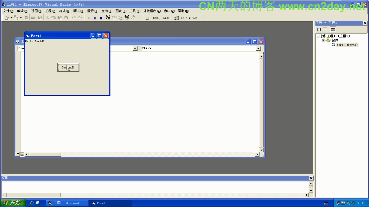The image size is (369, 207).
Task: Click the Toolbox hammer-wrench icon
Action: (x=133, y=18)
